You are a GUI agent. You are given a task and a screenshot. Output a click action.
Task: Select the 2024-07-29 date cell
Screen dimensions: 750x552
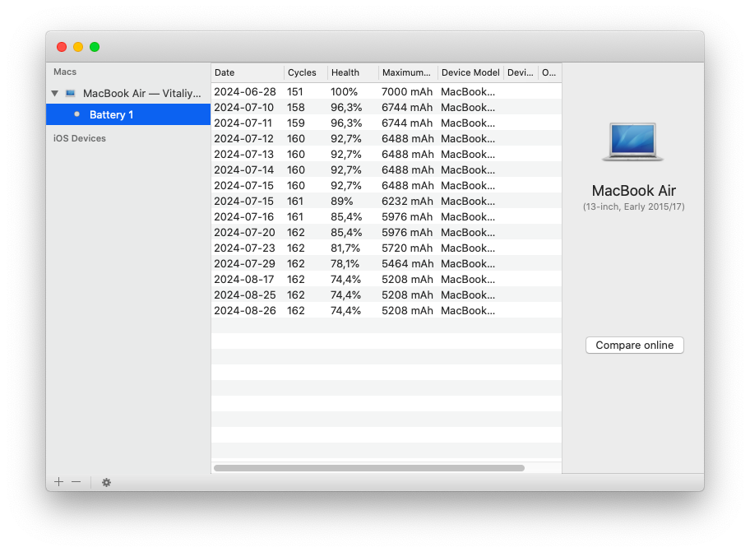point(244,263)
